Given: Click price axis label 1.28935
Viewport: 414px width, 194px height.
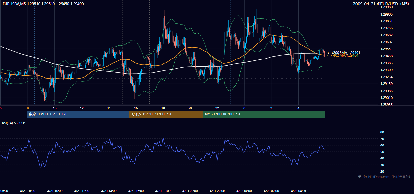Looking at the screenshot, I should click(386, 105).
